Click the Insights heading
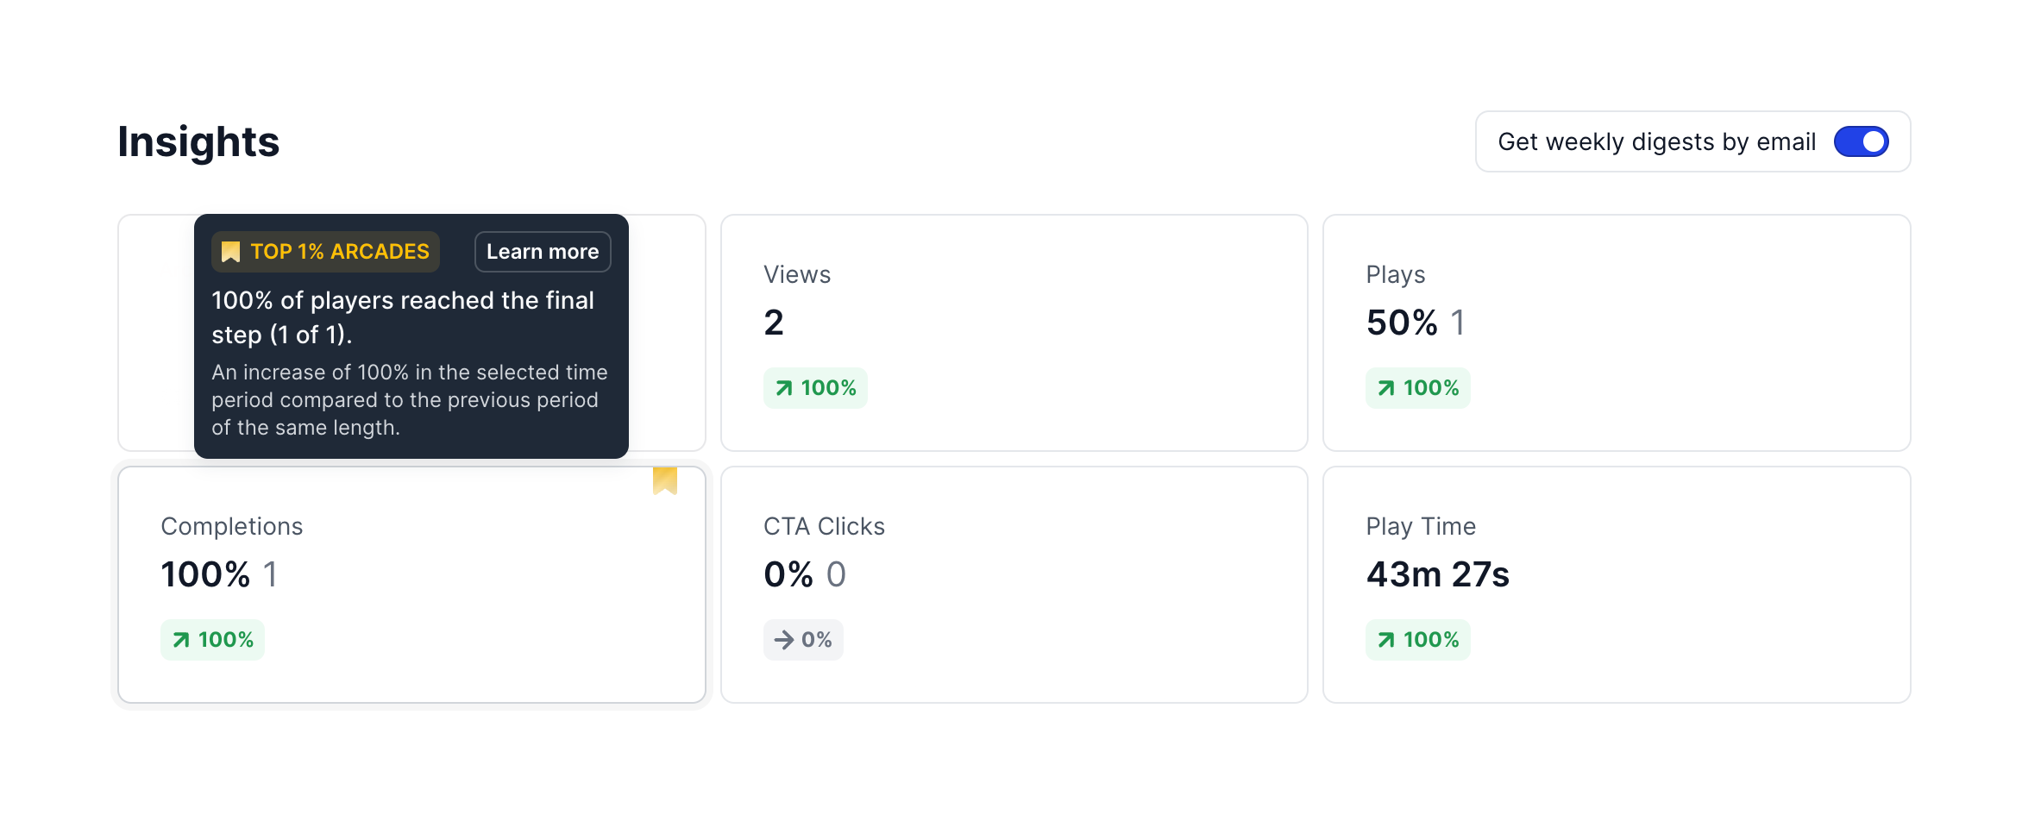Viewport: 2022px width, 821px height. 198,141
